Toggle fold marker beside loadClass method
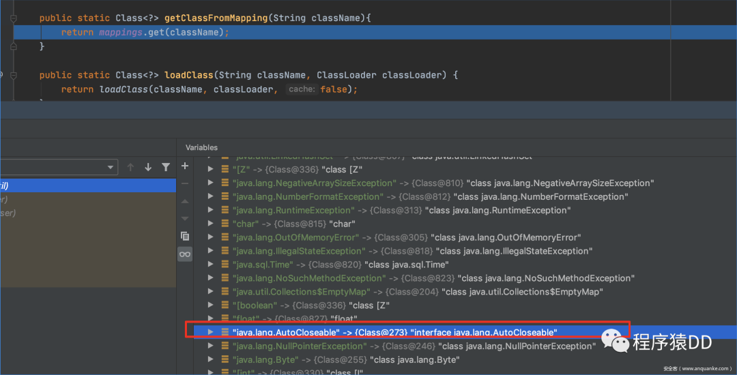The width and height of the screenshot is (737, 375). [x=14, y=74]
